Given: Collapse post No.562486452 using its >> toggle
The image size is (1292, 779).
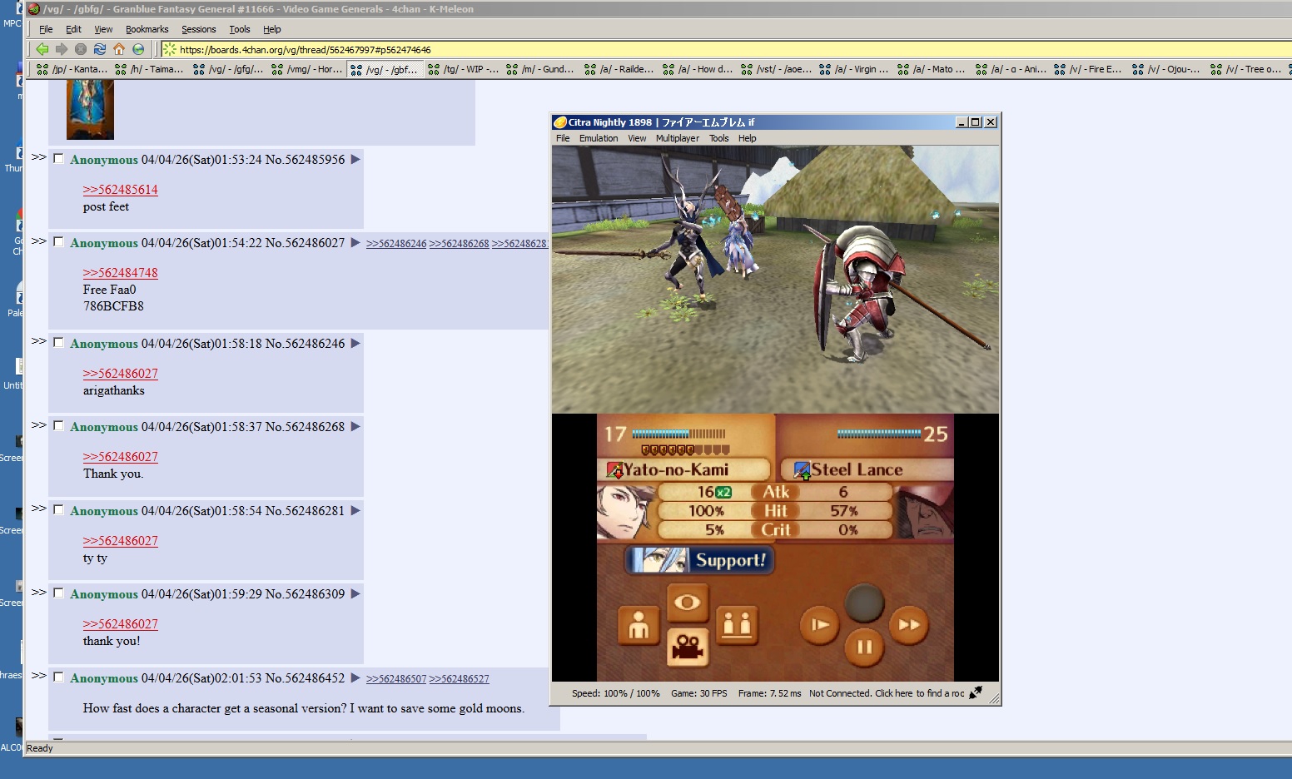Looking at the screenshot, I should [38, 676].
